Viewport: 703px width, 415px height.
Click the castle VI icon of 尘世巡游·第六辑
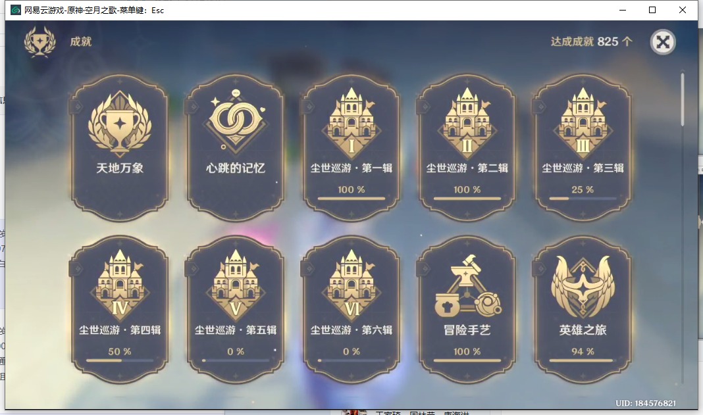tap(351, 284)
